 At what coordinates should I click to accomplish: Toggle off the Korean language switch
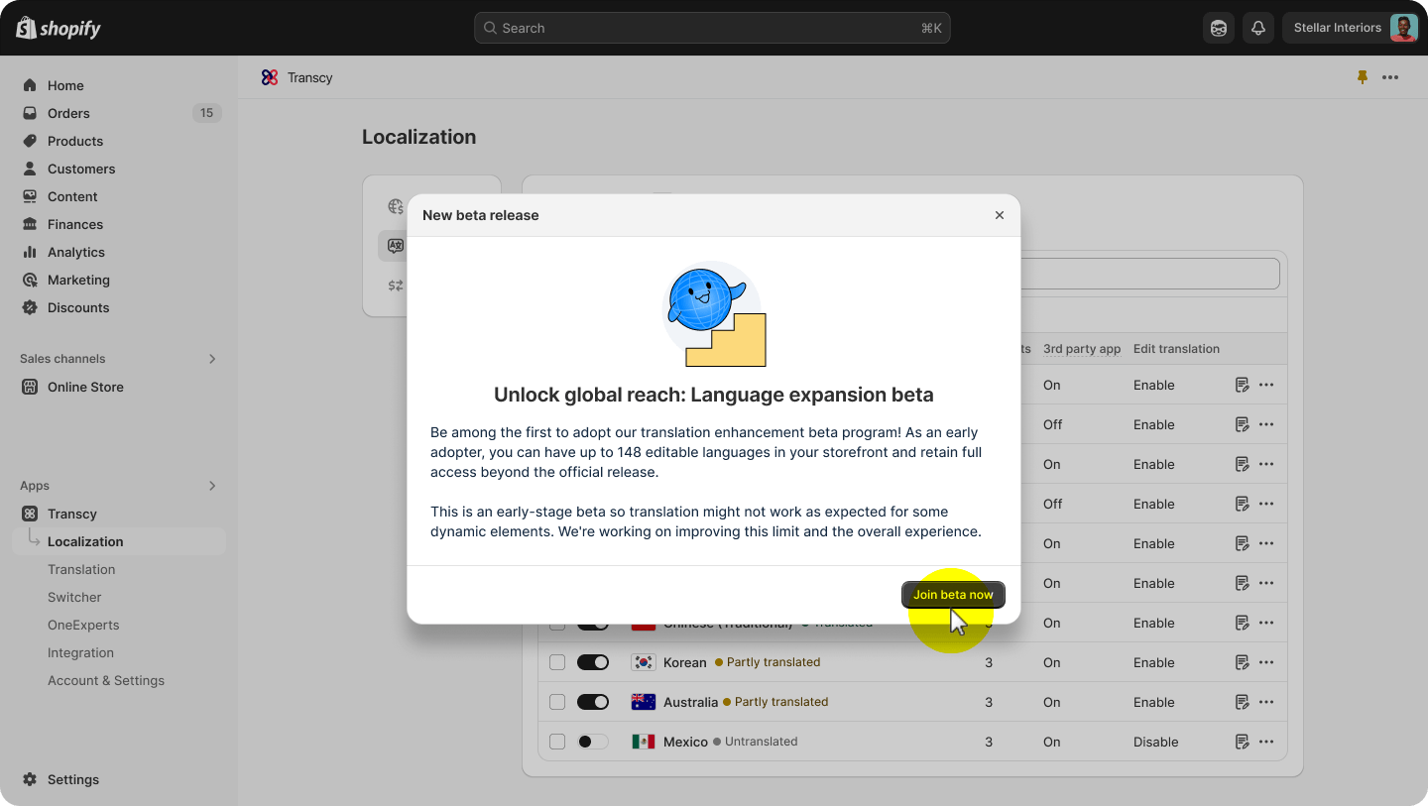593,662
